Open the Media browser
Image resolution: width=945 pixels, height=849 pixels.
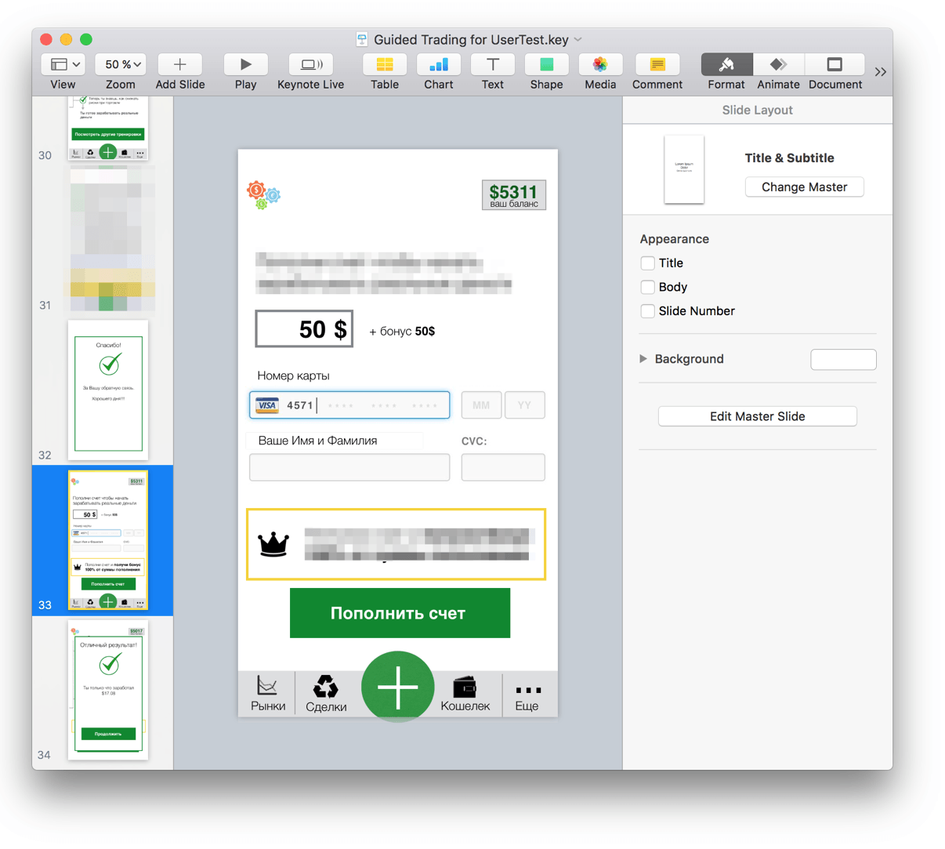click(600, 64)
